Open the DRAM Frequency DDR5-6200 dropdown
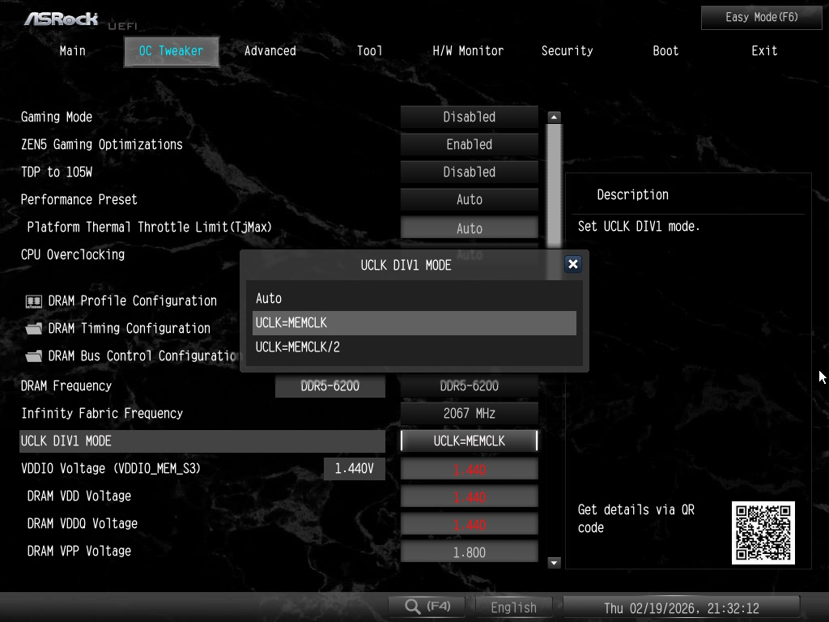 coord(469,386)
